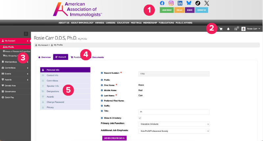The image size is (263, 141).
Task: Open the Additional Job Emphasis dropdown
Action: pos(174,131)
